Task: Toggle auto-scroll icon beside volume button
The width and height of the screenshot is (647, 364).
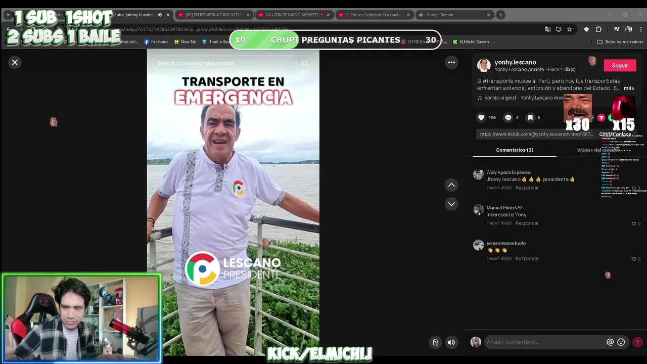Action: tap(436, 342)
